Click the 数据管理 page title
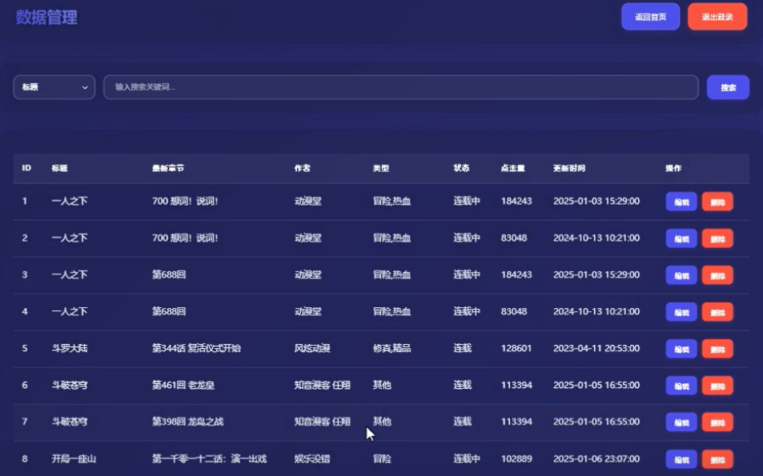Screen dimensions: 763x476 click(46, 18)
